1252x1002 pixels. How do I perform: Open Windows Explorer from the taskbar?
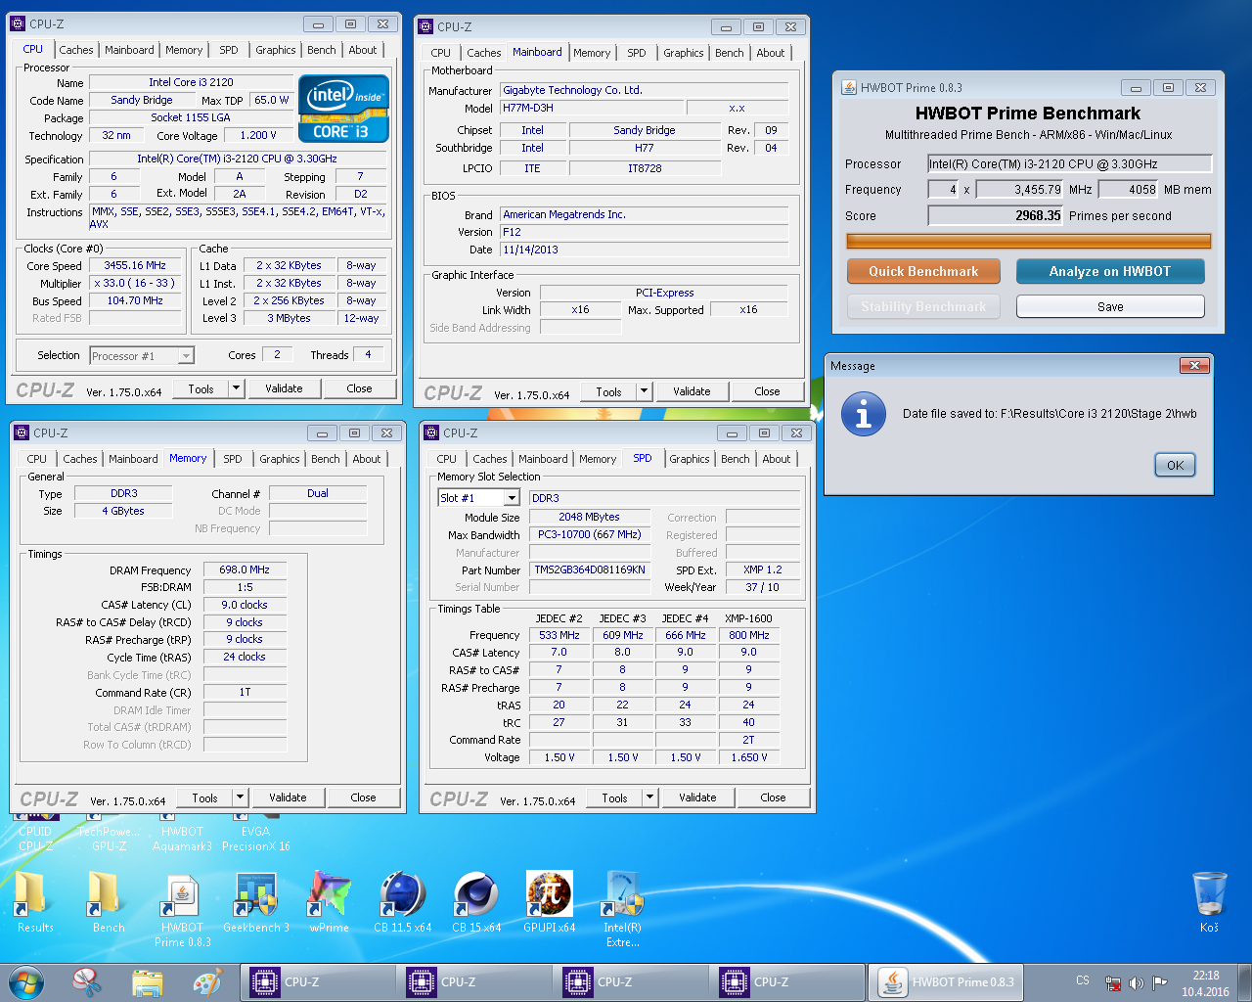pos(147,981)
